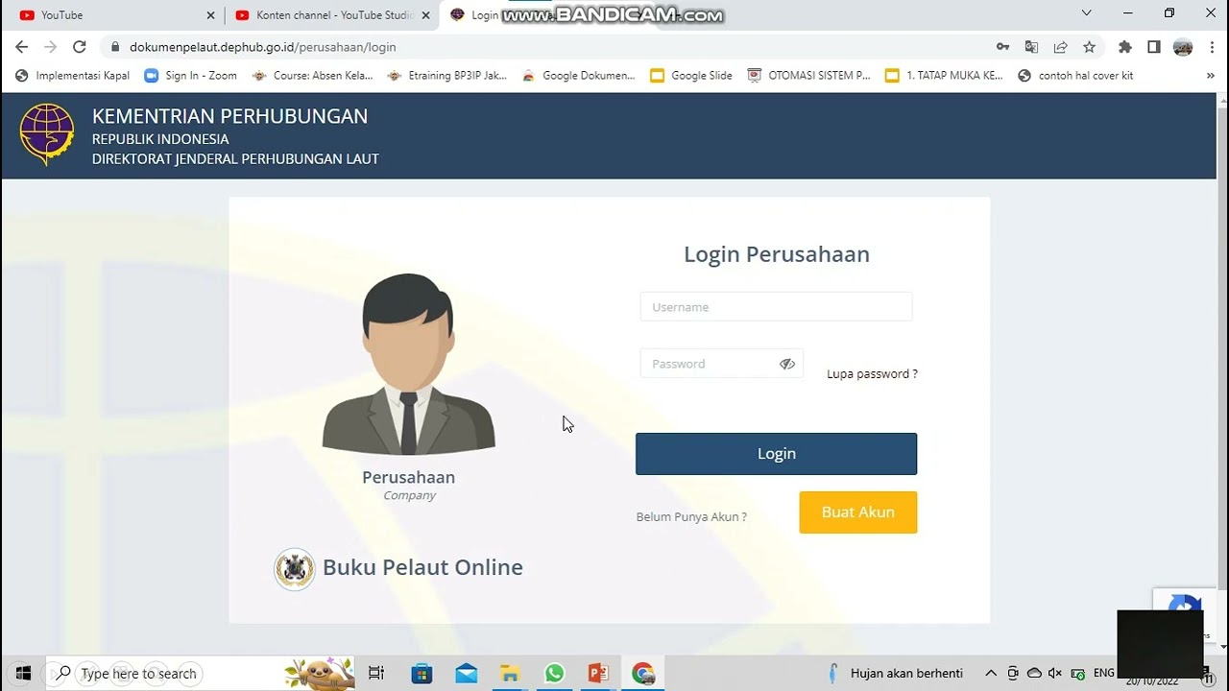Click the site lock icon
The width and height of the screenshot is (1229, 691).
(115, 47)
